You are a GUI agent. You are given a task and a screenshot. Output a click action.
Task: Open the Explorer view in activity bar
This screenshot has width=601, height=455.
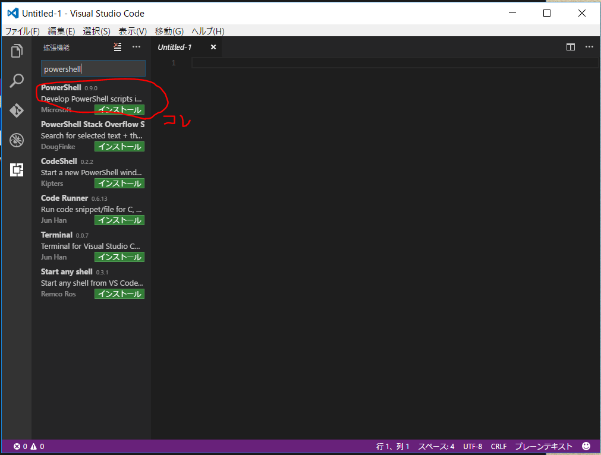pos(17,51)
